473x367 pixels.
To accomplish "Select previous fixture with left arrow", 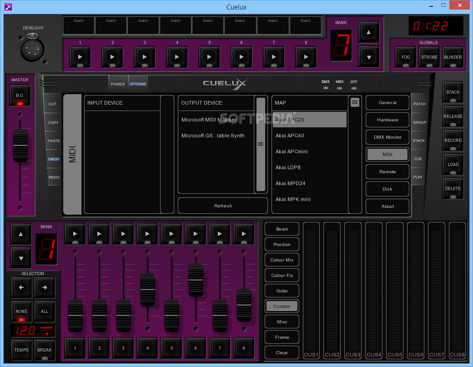I will (x=21, y=288).
